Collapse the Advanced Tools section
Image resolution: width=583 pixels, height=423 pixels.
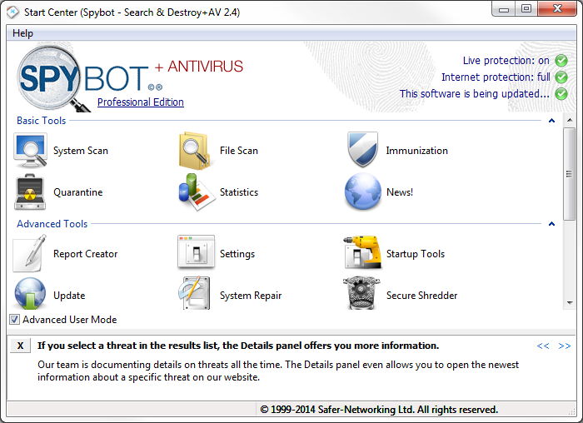[551, 224]
